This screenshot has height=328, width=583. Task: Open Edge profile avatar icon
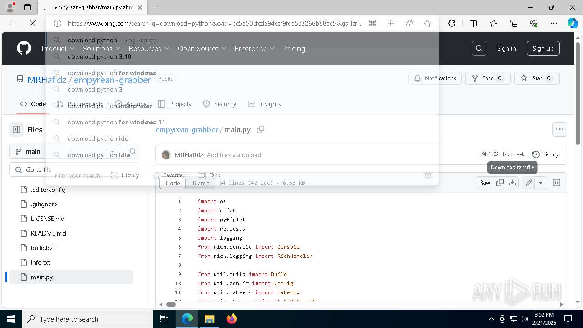[10, 7]
